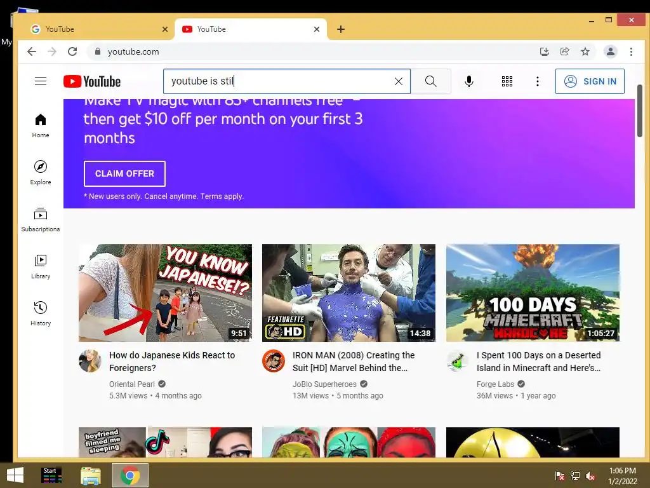Open Subscriptions in the sidebar
The height and width of the screenshot is (488, 650).
pos(41,219)
